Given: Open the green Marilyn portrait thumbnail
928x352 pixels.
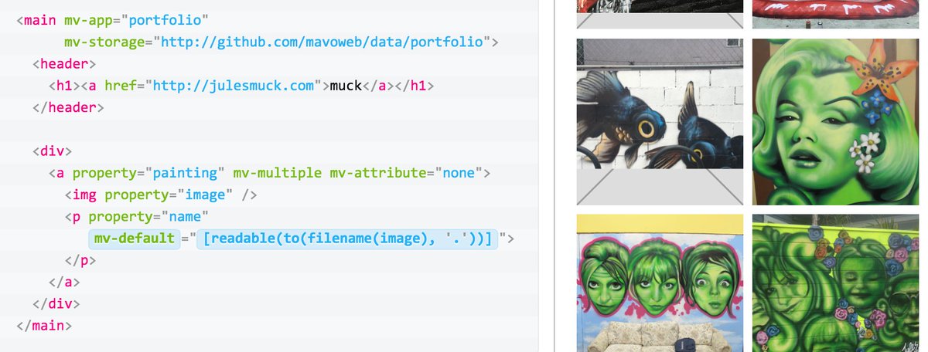Looking at the screenshot, I should point(835,121).
